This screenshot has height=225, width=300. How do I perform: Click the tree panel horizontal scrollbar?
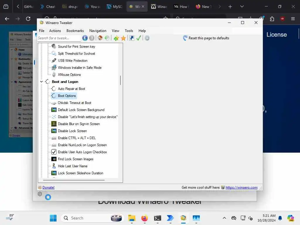click(x=74, y=180)
